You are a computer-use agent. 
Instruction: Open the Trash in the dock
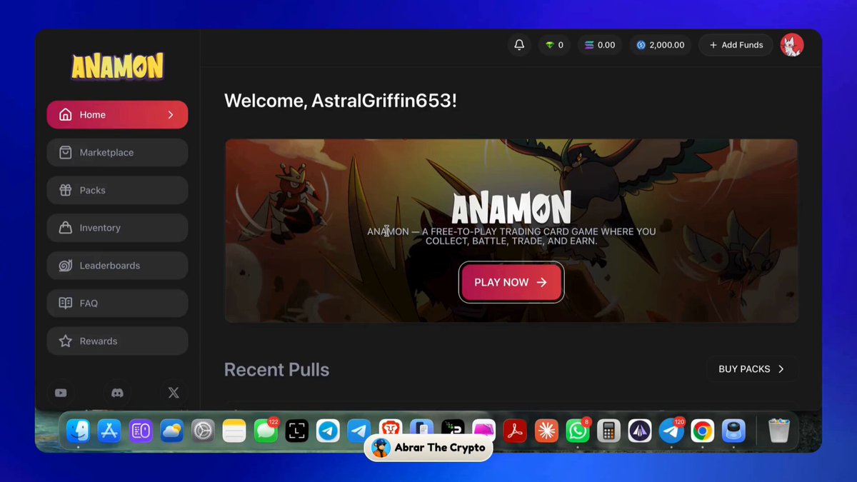778,431
